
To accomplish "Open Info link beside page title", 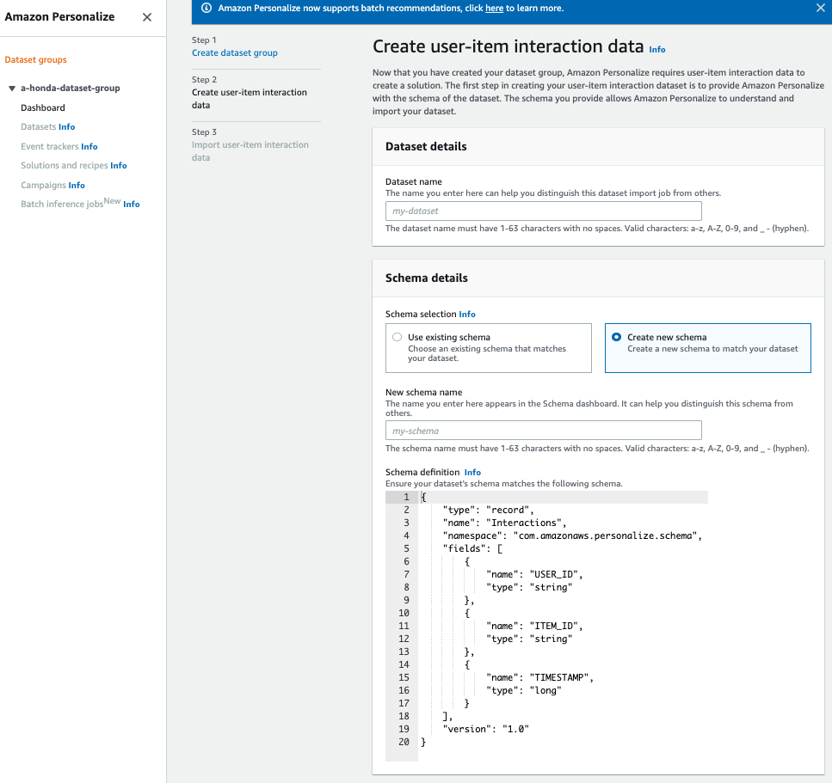I will (656, 49).
